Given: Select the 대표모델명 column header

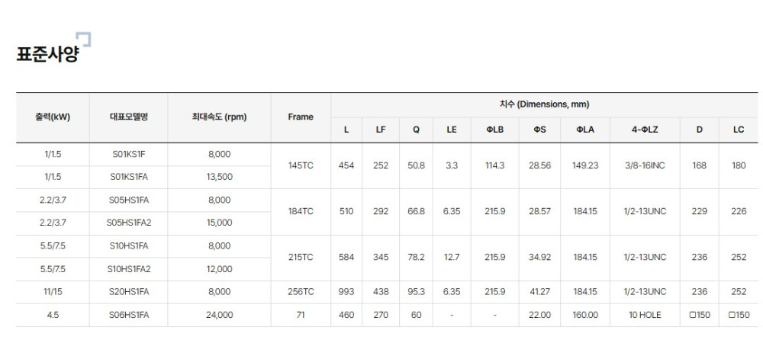Looking at the screenshot, I should [x=128, y=117].
